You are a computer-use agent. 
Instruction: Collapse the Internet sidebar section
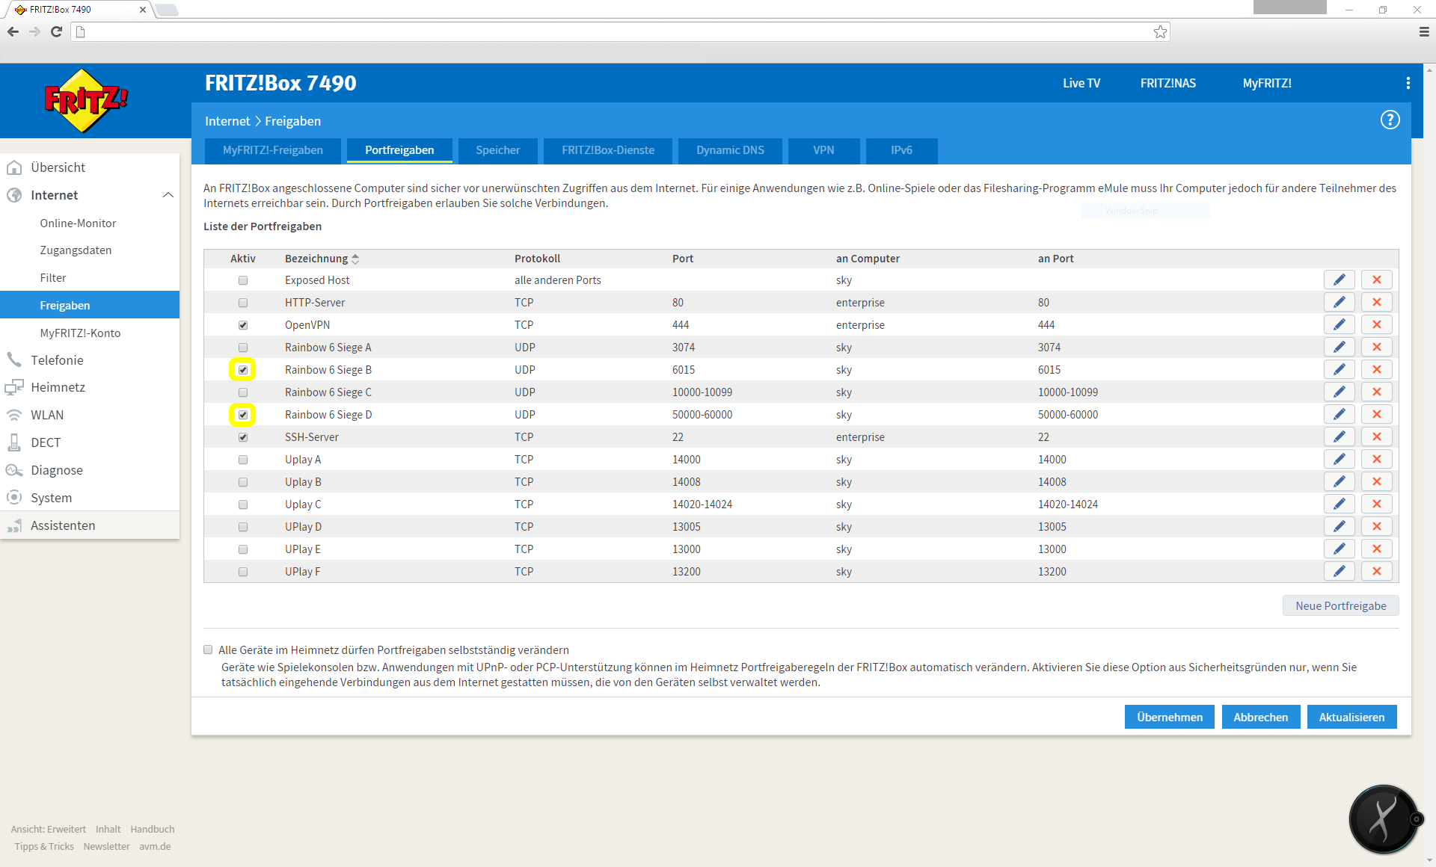pos(168,195)
